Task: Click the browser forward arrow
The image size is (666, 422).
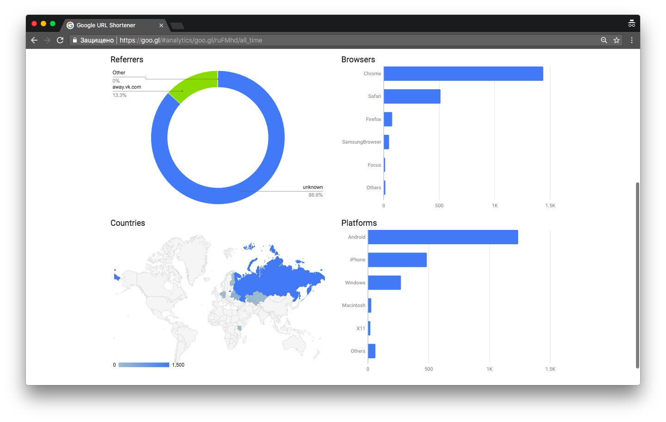Action: [47, 40]
